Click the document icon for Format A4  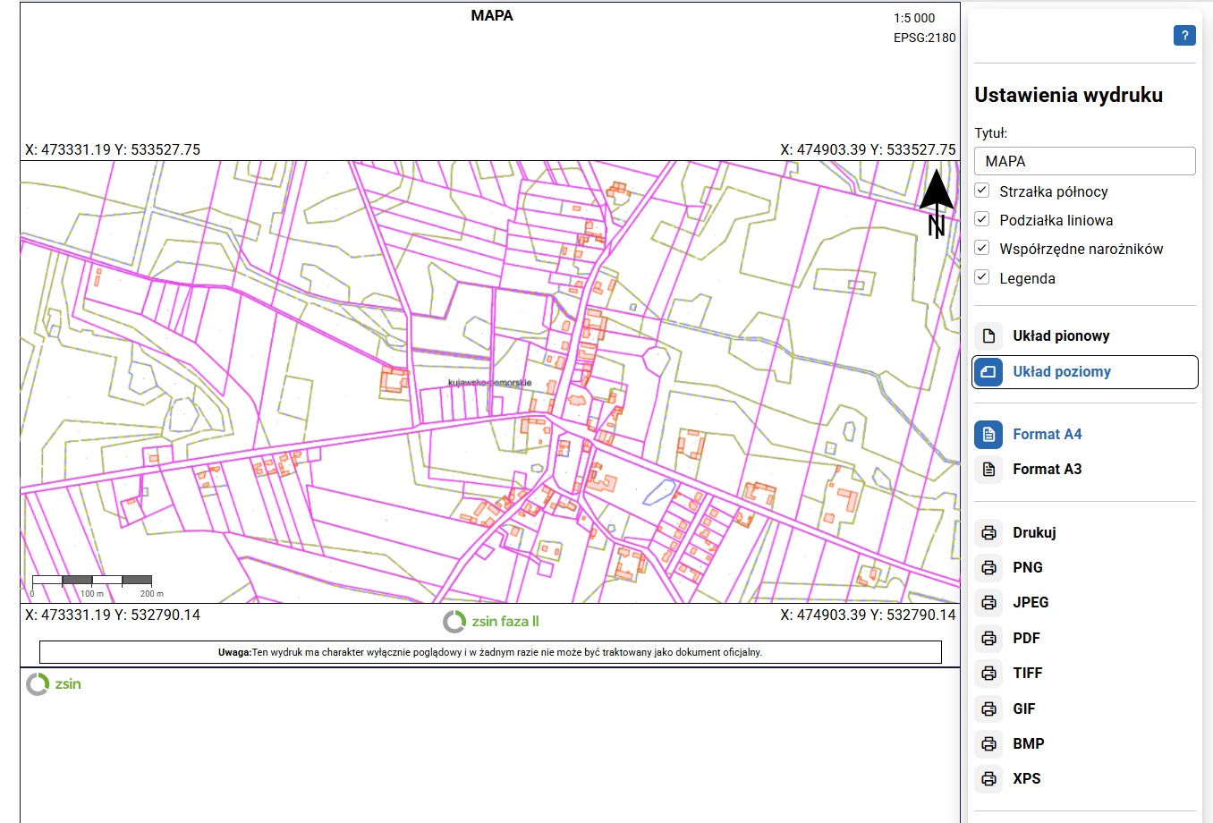click(x=988, y=435)
